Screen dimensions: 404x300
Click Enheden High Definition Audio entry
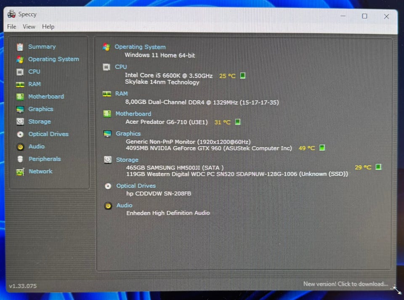click(168, 213)
